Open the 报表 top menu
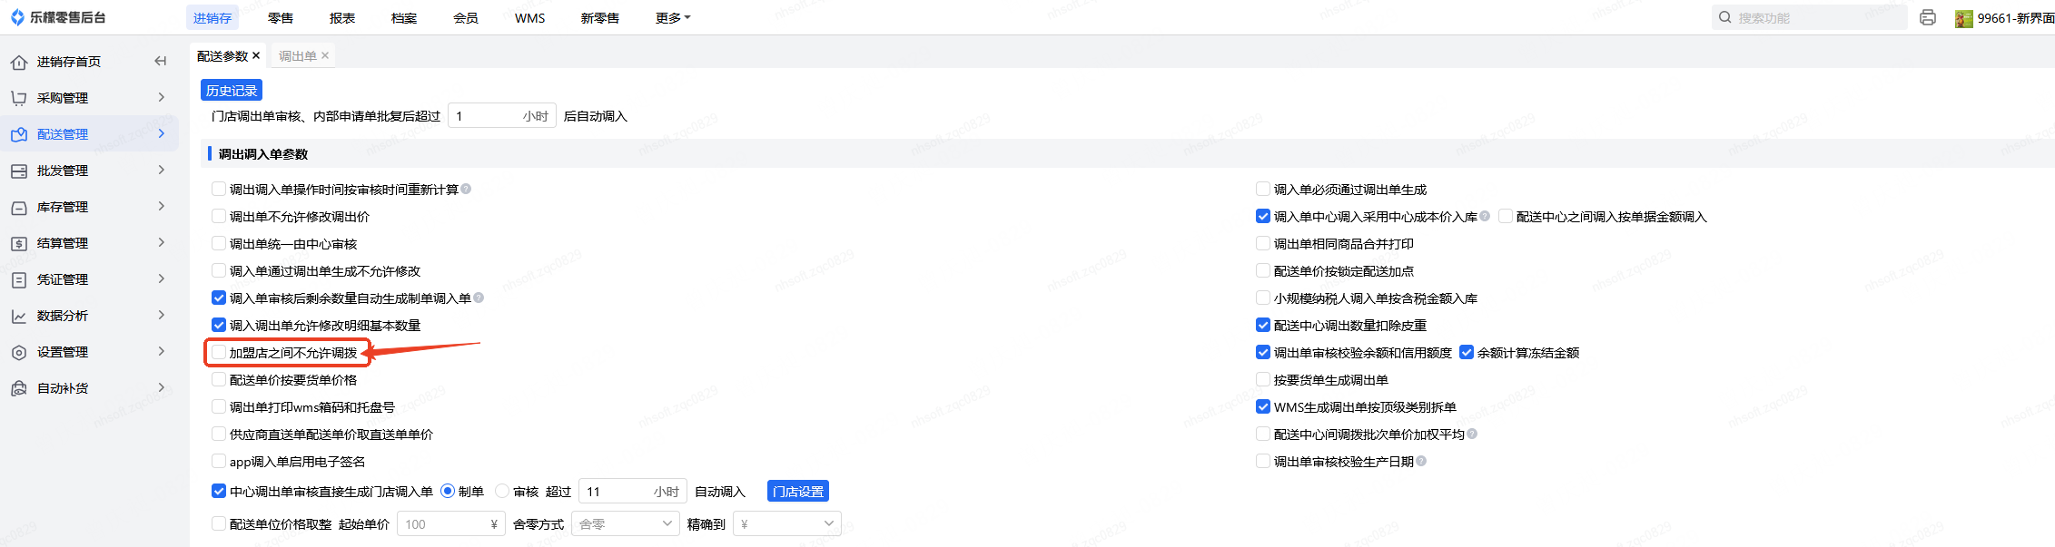Image resolution: width=2055 pixels, height=547 pixels. point(342,18)
